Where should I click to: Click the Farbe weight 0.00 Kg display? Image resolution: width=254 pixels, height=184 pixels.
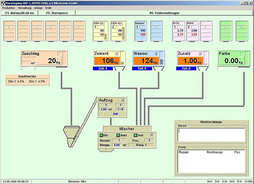point(232,61)
